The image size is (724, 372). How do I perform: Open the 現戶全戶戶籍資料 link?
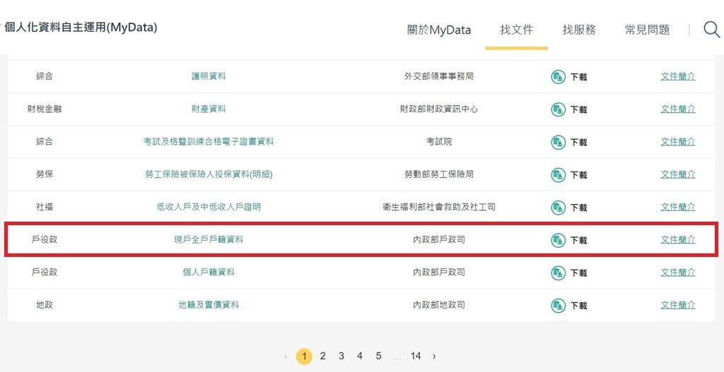point(209,240)
